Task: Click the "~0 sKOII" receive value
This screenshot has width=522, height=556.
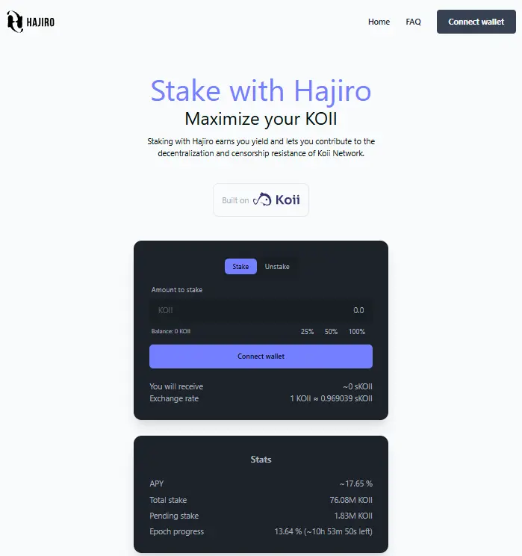Action: [358, 386]
